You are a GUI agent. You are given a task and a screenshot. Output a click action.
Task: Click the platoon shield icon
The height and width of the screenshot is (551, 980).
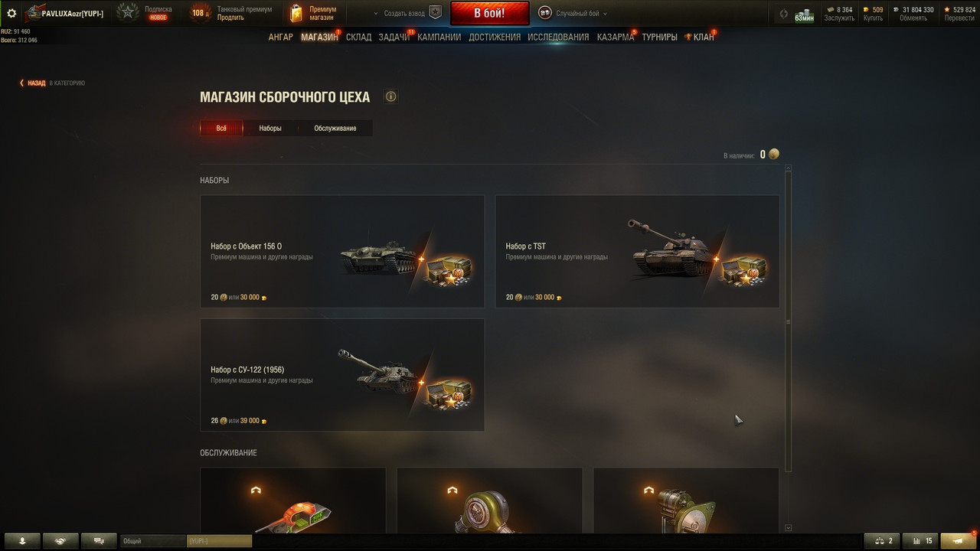tap(435, 13)
